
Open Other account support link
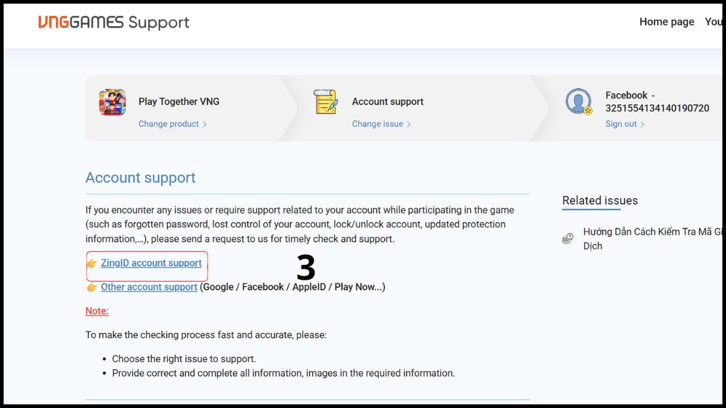pyautogui.click(x=149, y=287)
